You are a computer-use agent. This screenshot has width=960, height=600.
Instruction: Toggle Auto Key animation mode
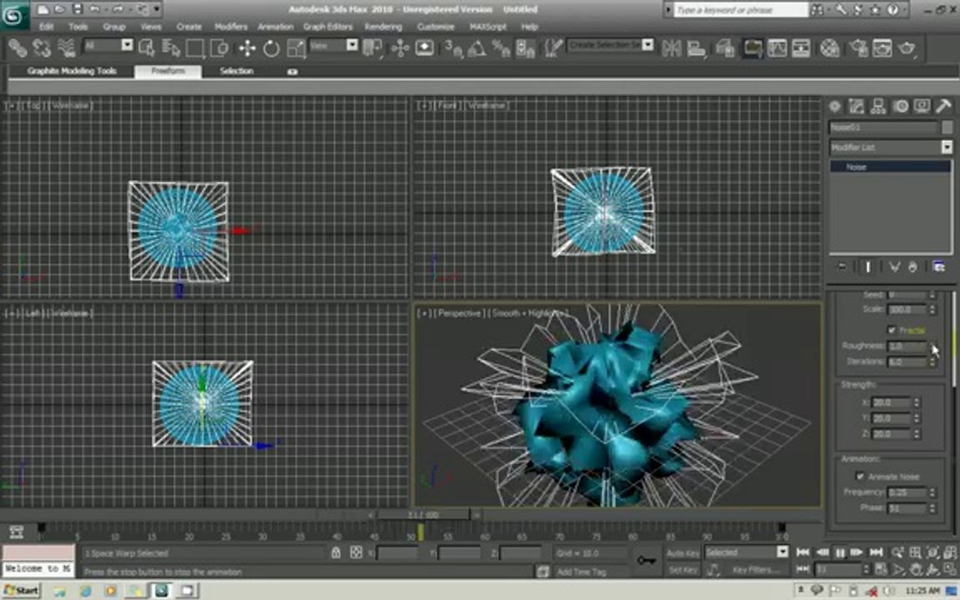click(682, 553)
